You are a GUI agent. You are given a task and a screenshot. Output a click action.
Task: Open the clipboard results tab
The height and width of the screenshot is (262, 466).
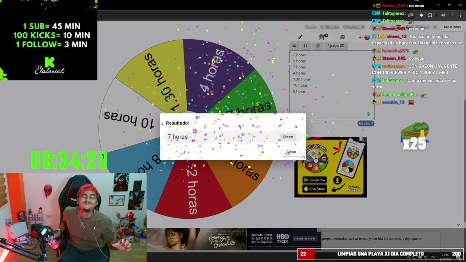321,37
